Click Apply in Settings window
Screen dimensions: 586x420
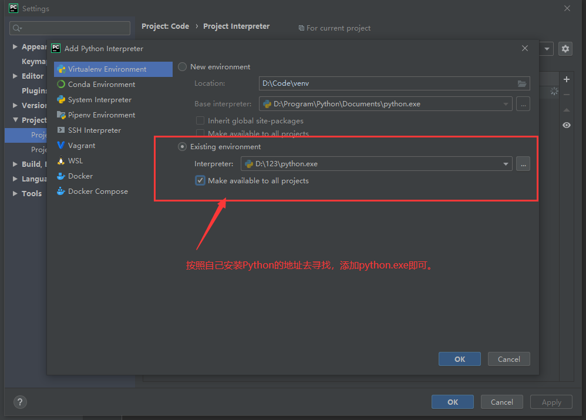[x=551, y=402]
